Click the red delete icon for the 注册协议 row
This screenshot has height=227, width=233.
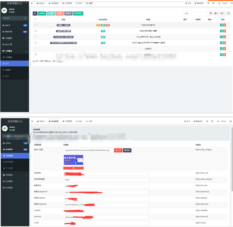224,49
